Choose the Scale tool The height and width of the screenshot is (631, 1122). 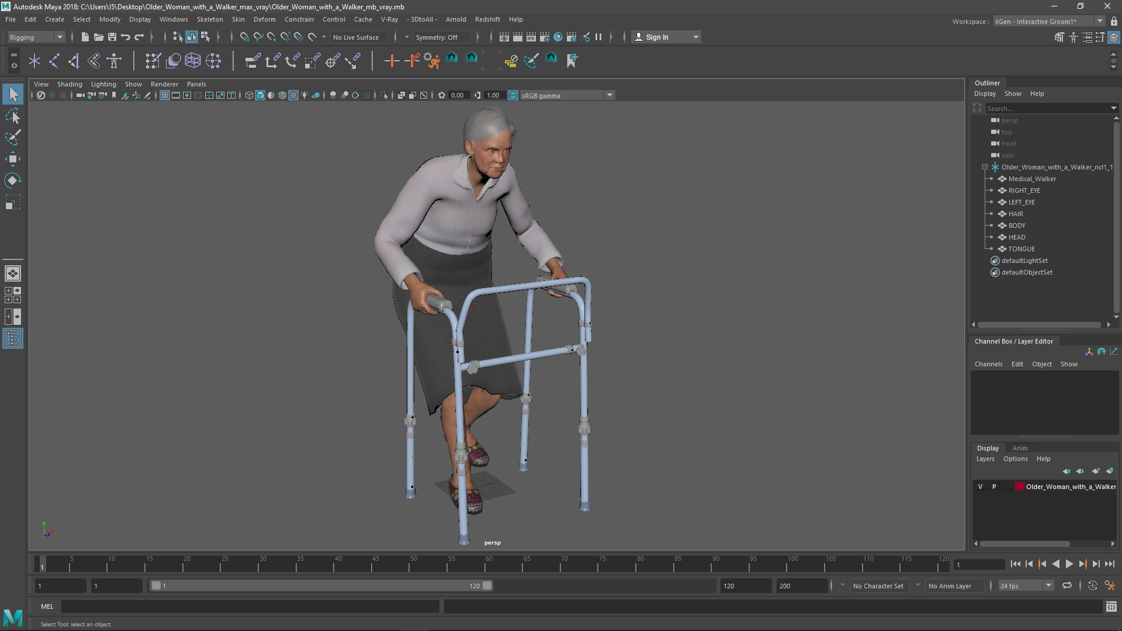(13, 202)
